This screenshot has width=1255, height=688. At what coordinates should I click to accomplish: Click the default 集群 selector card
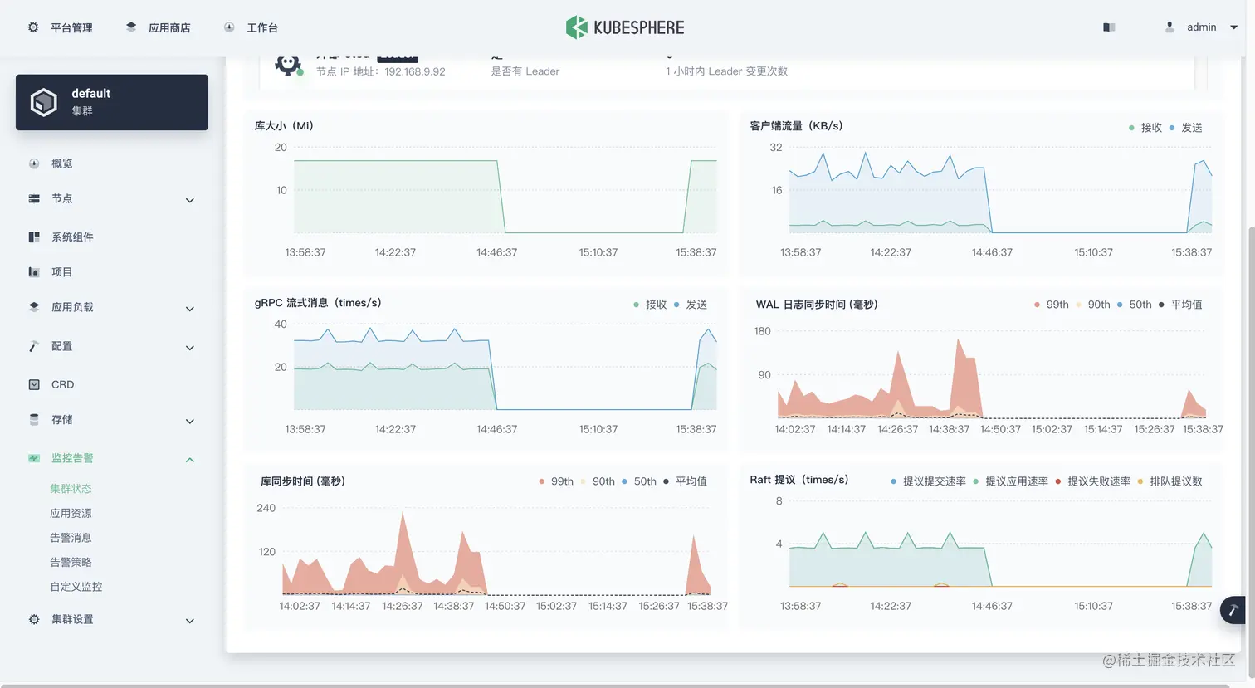pos(112,102)
